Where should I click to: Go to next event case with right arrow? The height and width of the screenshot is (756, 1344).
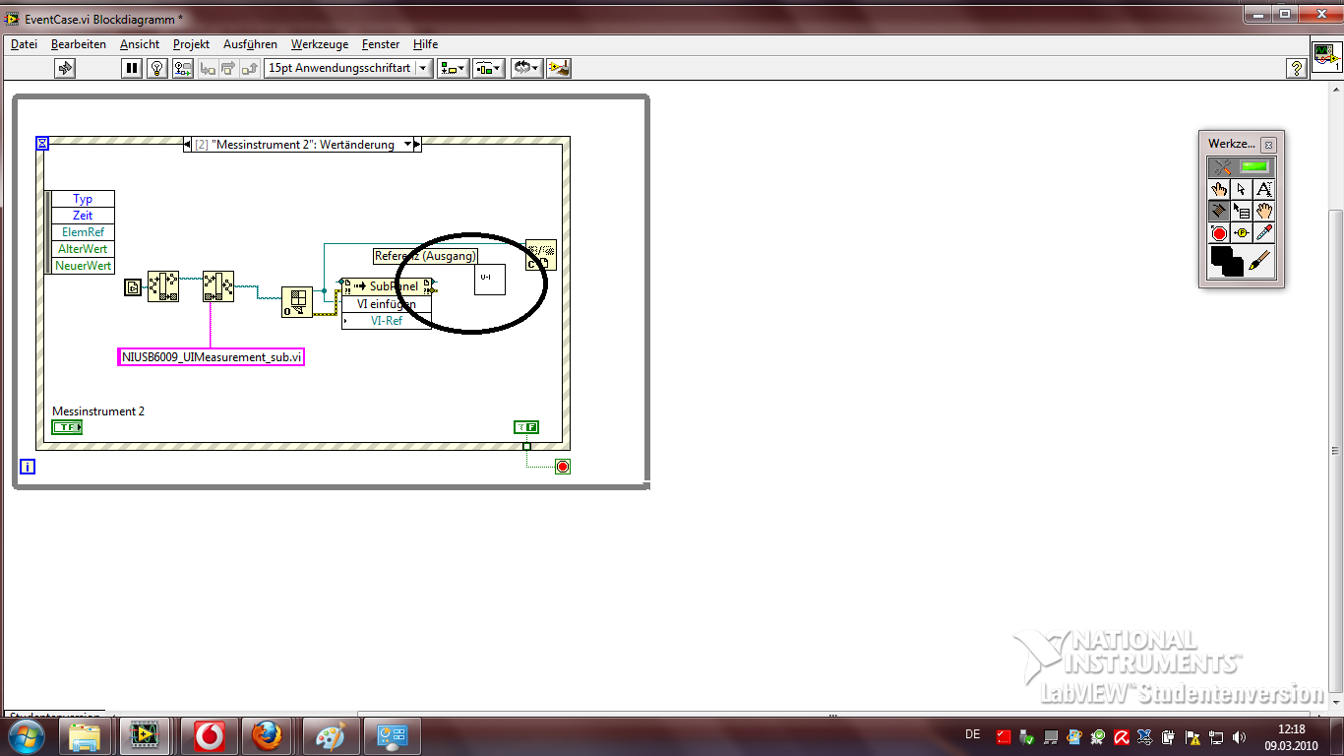417,145
